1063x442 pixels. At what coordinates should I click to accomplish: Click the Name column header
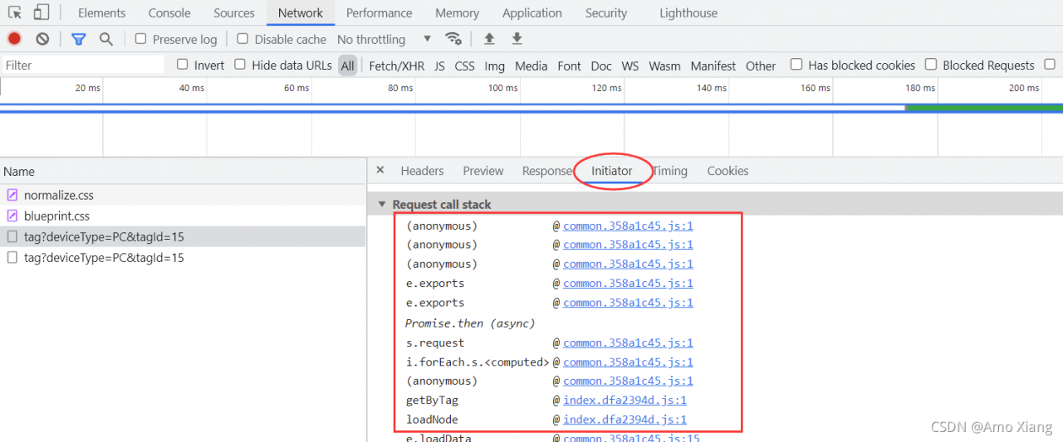click(x=183, y=172)
